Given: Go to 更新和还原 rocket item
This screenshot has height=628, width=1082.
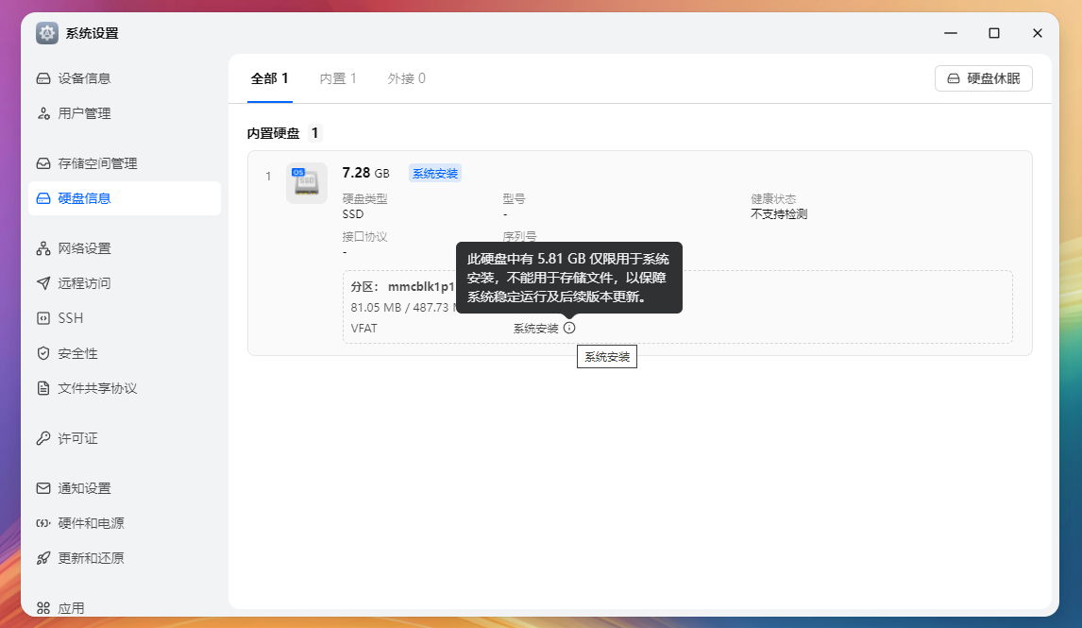Looking at the screenshot, I should point(91,558).
